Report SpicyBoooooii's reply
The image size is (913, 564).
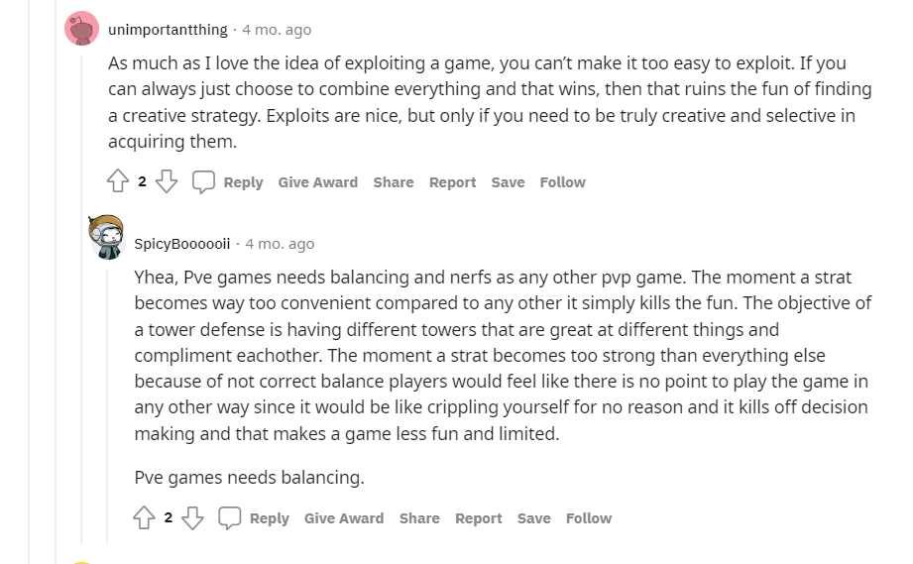pos(478,518)
